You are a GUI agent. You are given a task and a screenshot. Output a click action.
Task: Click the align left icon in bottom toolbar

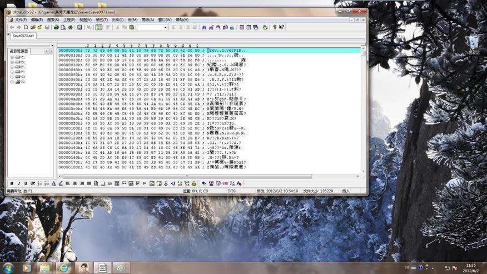click(x=68, y=183)
